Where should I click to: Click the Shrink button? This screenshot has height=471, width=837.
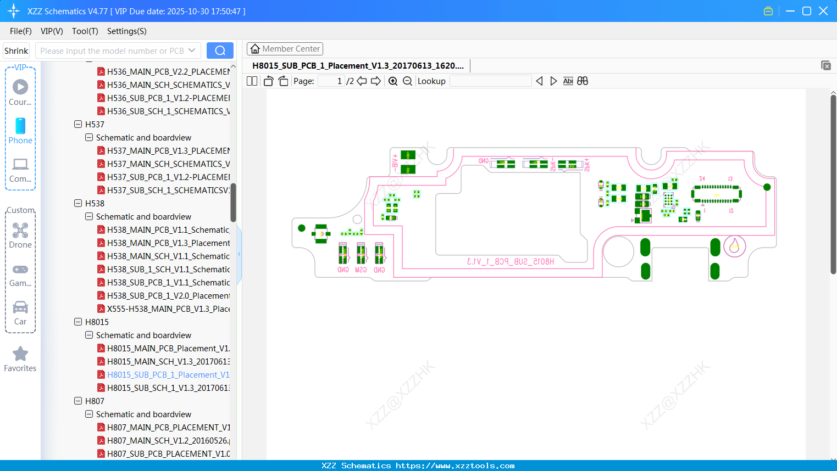[x=16, y=50]
